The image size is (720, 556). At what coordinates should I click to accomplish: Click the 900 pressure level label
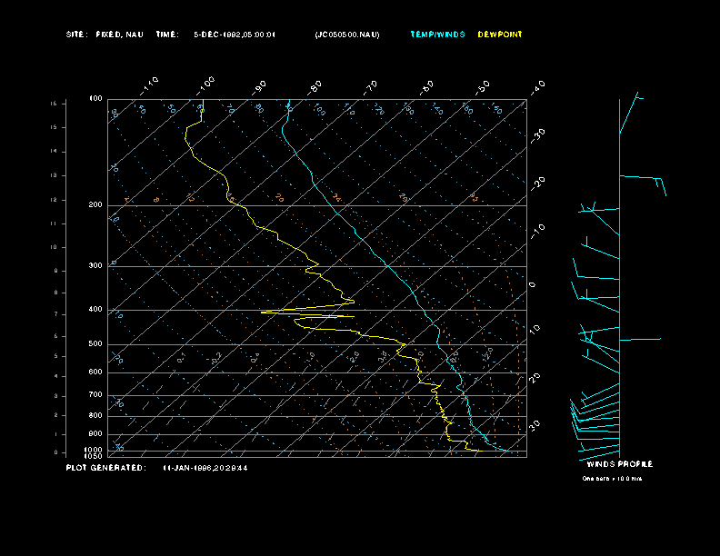95,433
